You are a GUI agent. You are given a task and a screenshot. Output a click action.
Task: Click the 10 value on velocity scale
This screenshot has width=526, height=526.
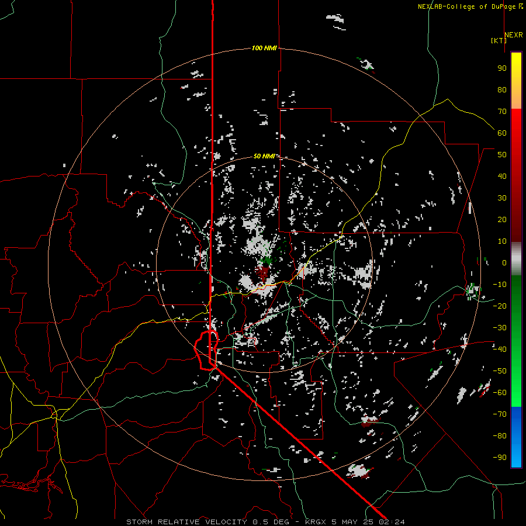pos(502,241)
